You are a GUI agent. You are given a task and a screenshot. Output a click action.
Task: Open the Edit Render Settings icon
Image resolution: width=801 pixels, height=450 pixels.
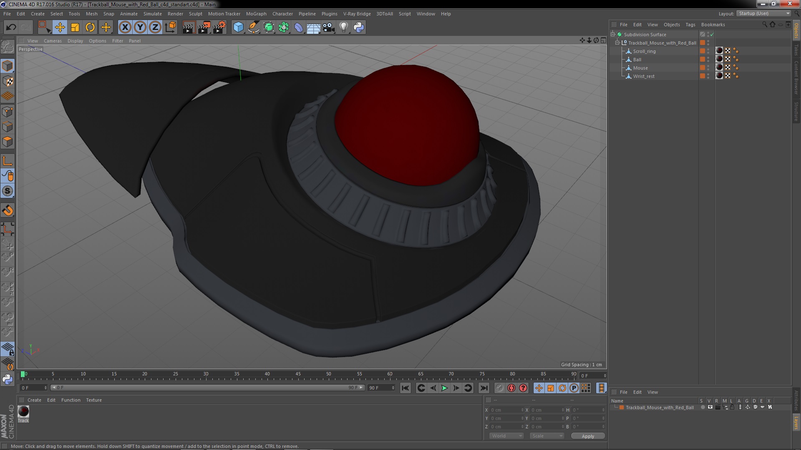pyautogui.click(x=219, y=27)
